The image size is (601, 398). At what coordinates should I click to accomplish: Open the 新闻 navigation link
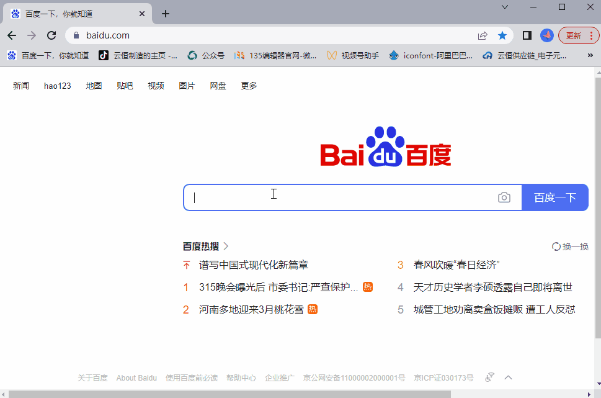pos(21,86)
